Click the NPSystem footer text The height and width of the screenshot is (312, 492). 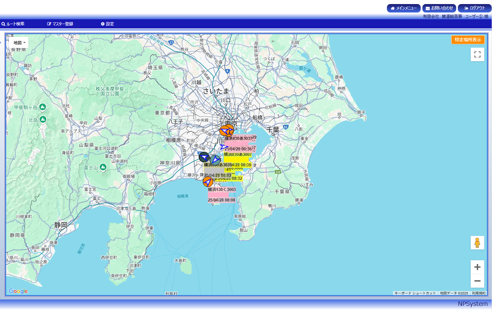tap(473, 304)
